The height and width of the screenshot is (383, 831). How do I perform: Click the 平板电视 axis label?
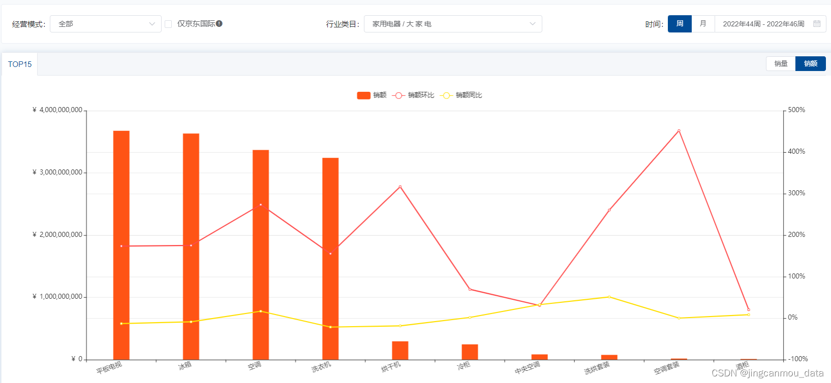coord(109,368)
